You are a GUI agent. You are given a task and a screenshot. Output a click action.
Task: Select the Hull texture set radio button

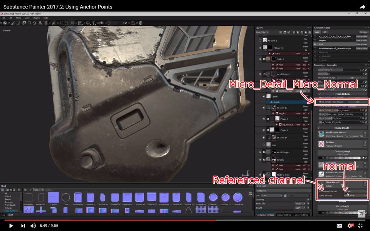(315, 44)
